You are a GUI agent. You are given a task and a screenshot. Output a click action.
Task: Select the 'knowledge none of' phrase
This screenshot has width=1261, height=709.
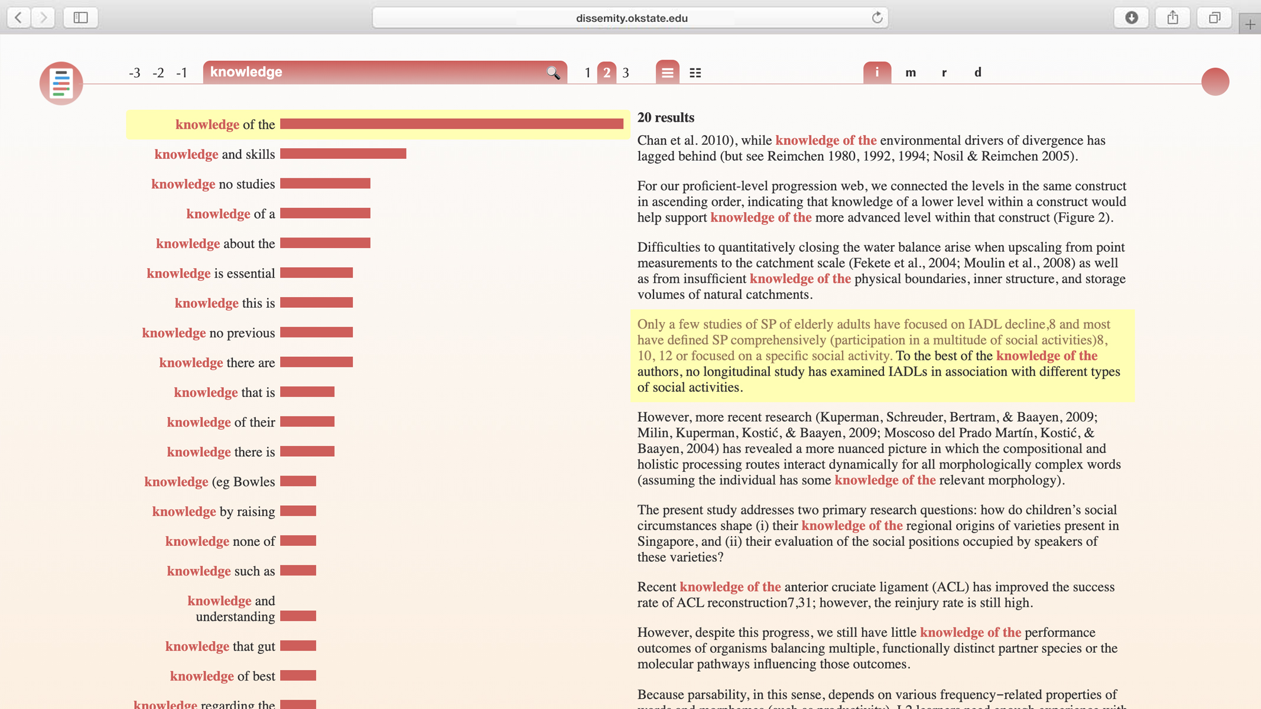point(220,541)
